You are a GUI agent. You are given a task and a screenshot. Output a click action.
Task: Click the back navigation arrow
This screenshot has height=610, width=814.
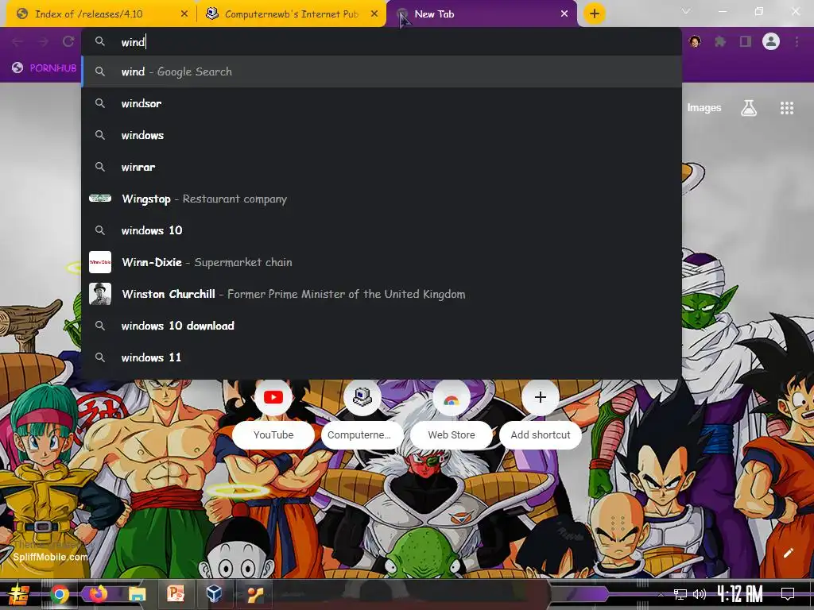pyautogui.click(x=17, y=41)
